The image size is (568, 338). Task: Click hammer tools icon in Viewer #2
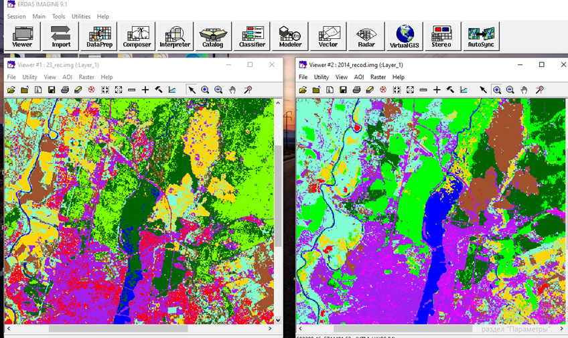450,90
